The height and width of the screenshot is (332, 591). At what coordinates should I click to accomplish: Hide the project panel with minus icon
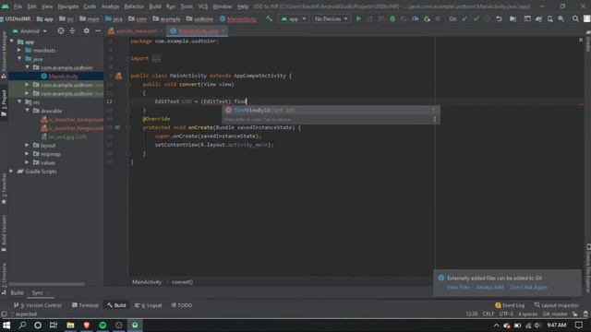(98, 30)
